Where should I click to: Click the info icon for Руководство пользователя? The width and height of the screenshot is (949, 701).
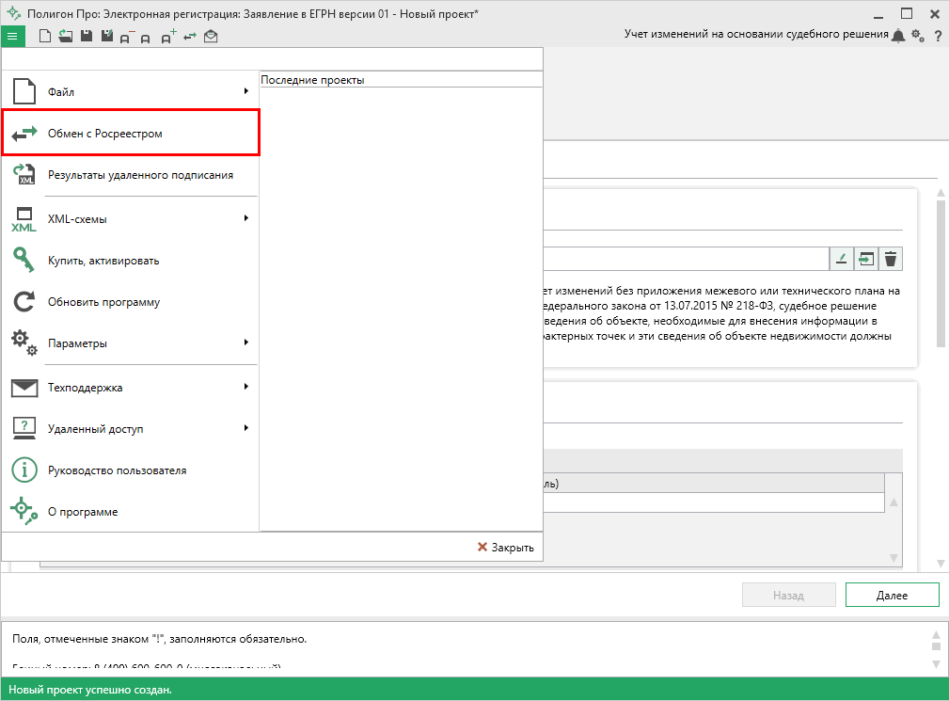tap(24, 470)
